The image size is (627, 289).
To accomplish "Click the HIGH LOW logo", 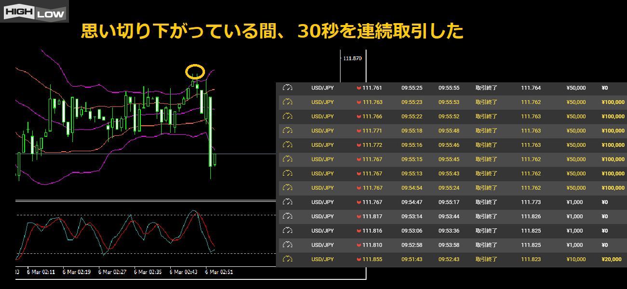I will tap(34, 12).
